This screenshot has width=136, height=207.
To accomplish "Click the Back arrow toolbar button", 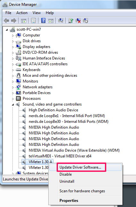I will pos(6,20).
